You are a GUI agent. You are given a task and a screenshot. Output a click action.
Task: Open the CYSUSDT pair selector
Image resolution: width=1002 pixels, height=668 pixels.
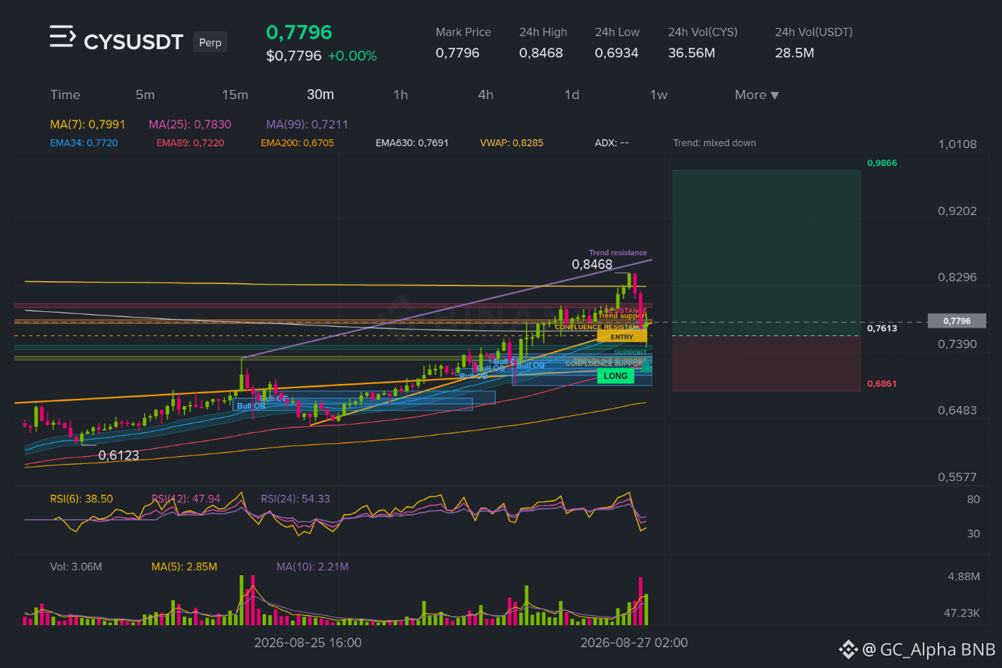[133, 42]
